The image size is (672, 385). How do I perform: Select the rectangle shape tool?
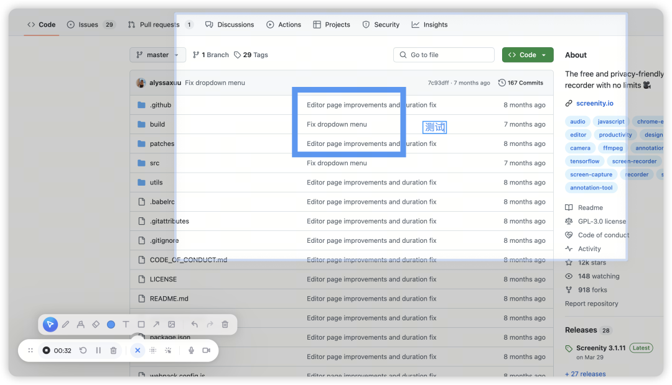tap(141, 324)
